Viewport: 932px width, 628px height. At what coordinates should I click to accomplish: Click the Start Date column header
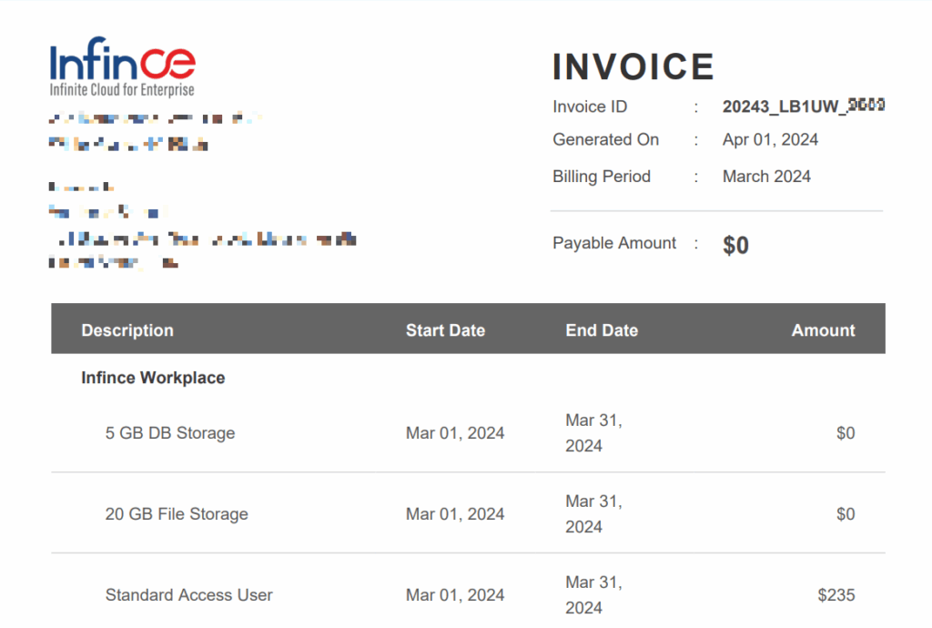pyautogui.click(x=445, y=330)
